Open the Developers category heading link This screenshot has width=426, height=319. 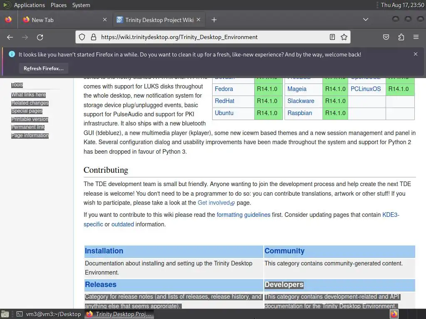pos(284,285)
